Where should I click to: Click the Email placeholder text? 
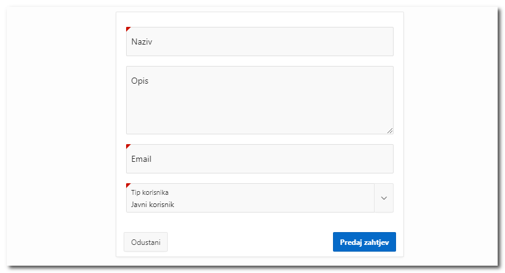pyautogui.click(x=141, y=159)
